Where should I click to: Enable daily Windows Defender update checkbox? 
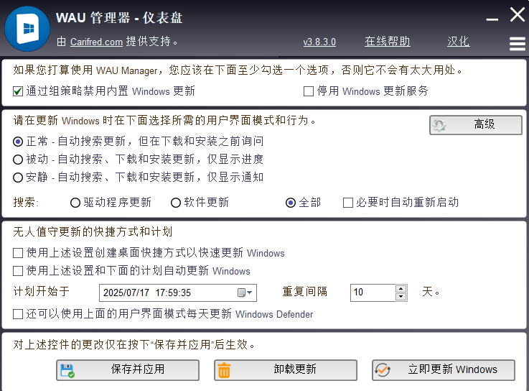(18, 314)
